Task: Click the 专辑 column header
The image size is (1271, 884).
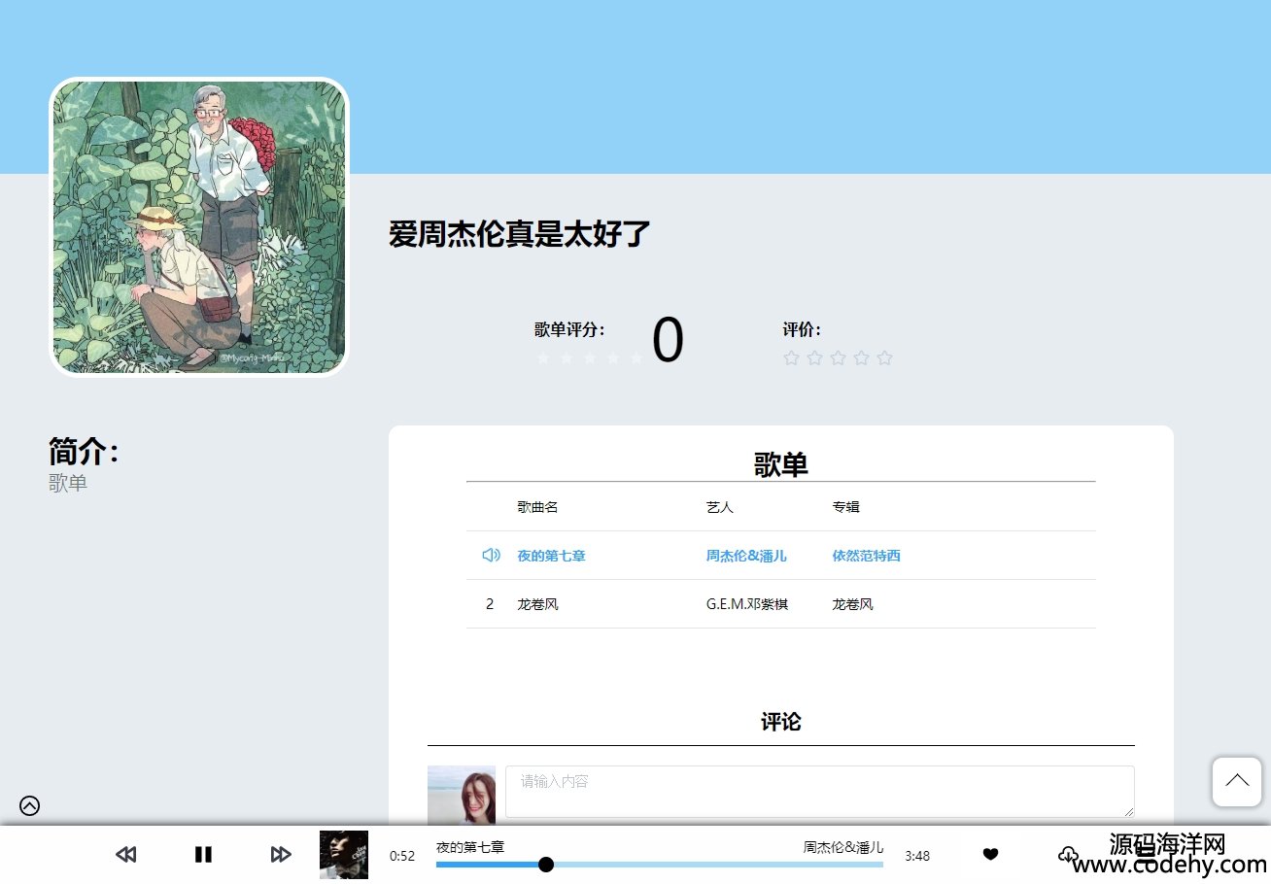Action: click(845, 507)
